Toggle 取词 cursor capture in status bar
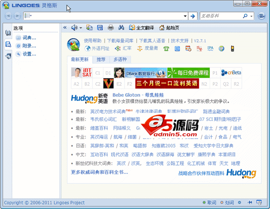The height and width of the screenshot is (209, 270). 210,202
